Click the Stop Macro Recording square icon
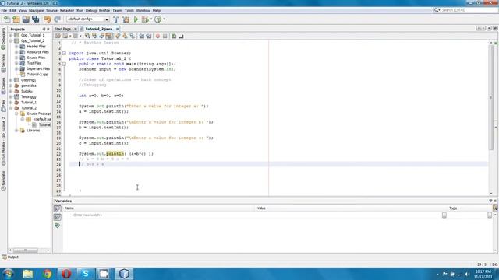Screen dimensions: 499x280 coord(165,37)
